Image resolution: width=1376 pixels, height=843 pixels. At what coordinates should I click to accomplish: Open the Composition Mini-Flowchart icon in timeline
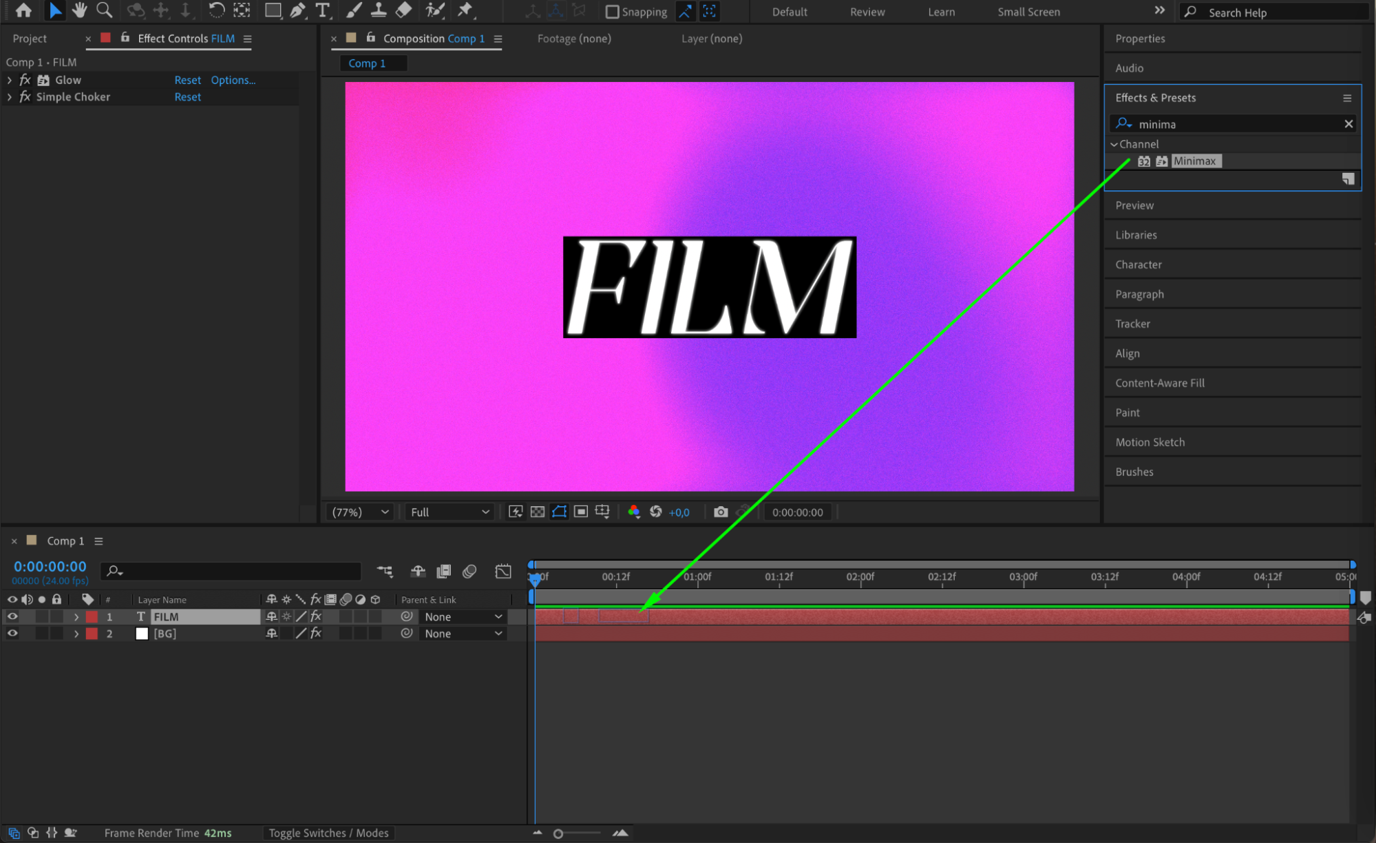click(x=385, y=571)
